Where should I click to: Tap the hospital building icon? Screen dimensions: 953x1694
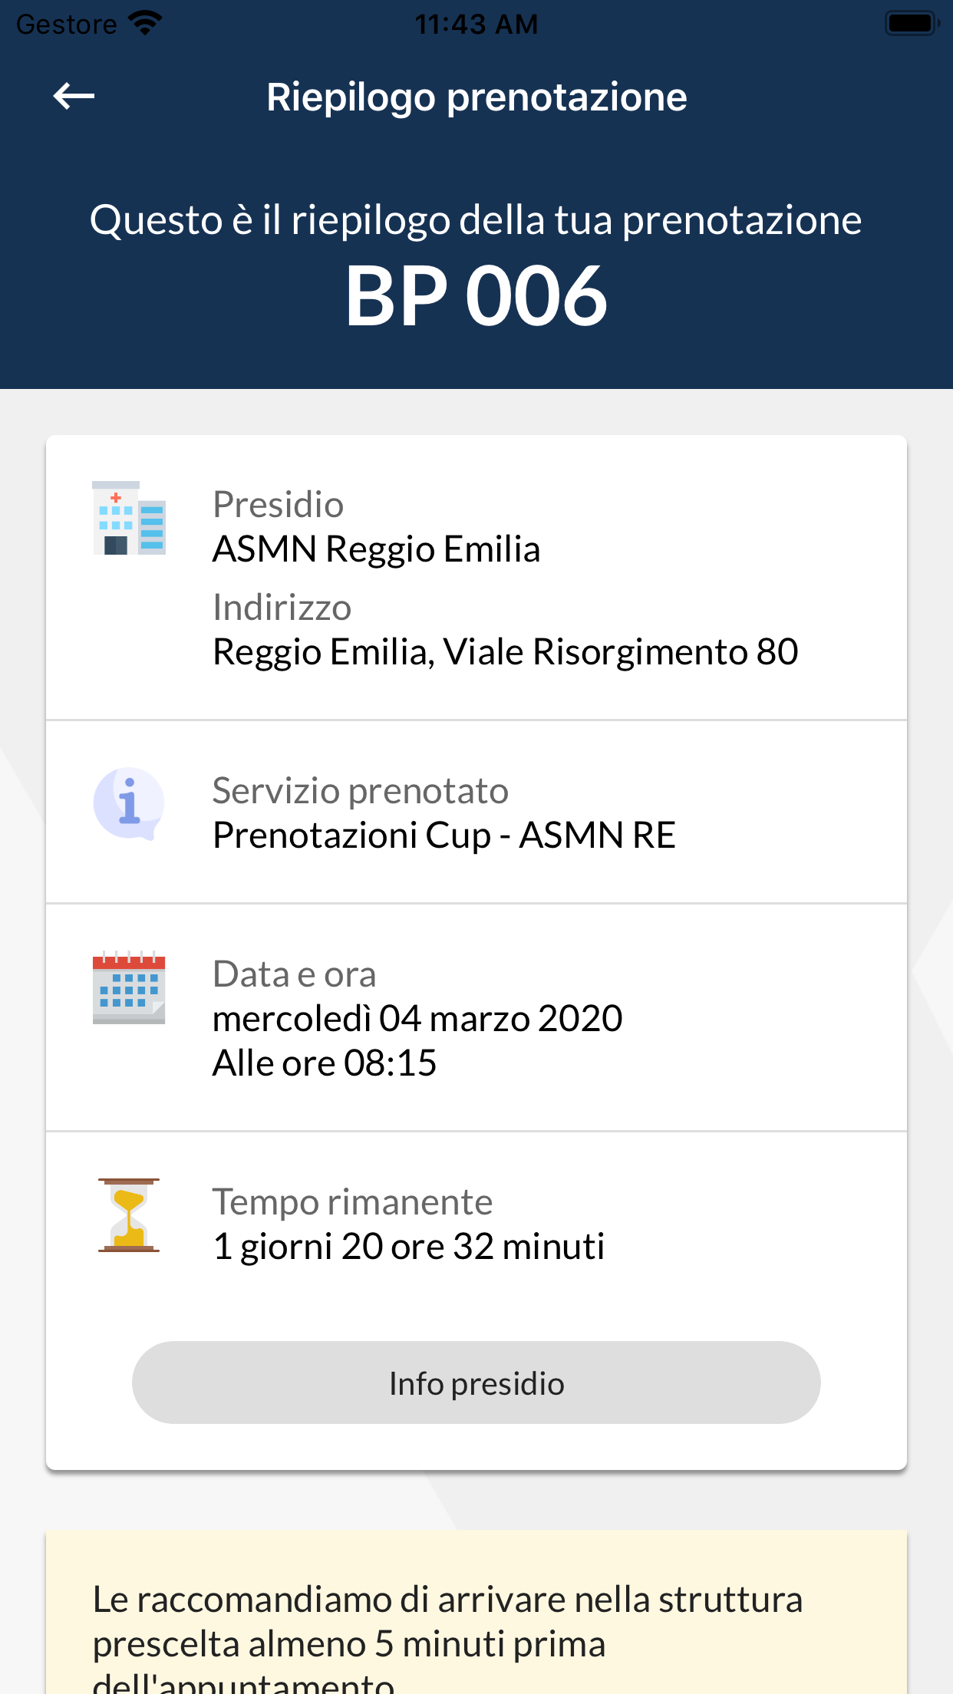pyautogui.click(x=129, y=518)
